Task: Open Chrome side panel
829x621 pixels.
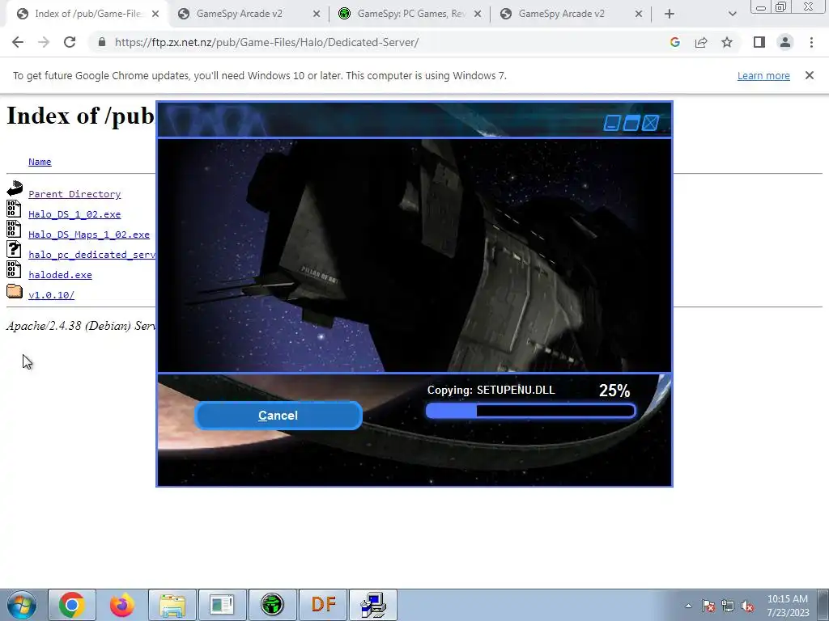Action: 759,42
